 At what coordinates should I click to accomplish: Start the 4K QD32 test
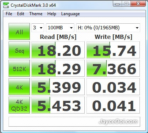[19, 105]
